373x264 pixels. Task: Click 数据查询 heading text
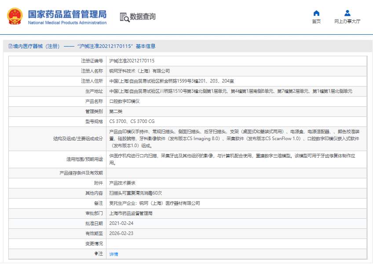[143, 16]
